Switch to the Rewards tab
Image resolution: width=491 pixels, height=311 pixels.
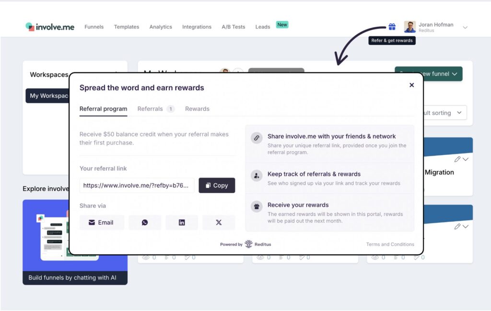click(x=197, y=109)
